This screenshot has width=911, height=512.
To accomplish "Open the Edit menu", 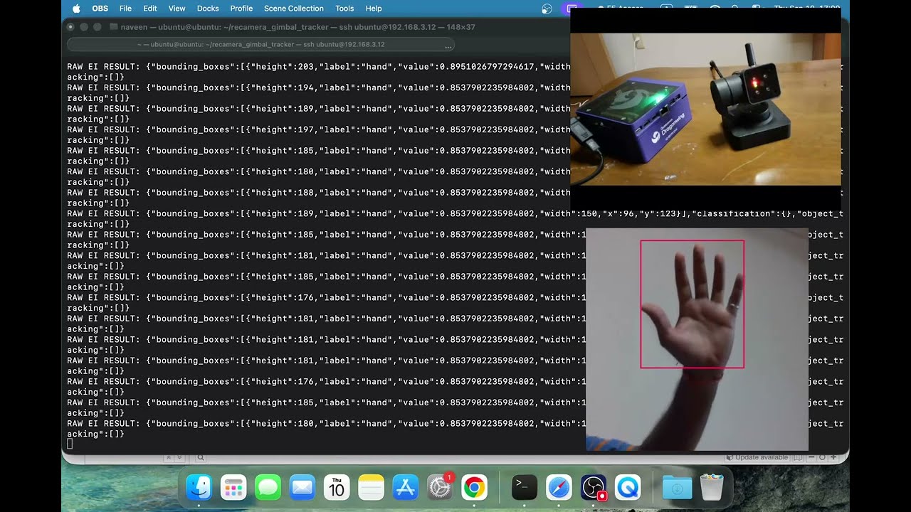I will (150, 9).
